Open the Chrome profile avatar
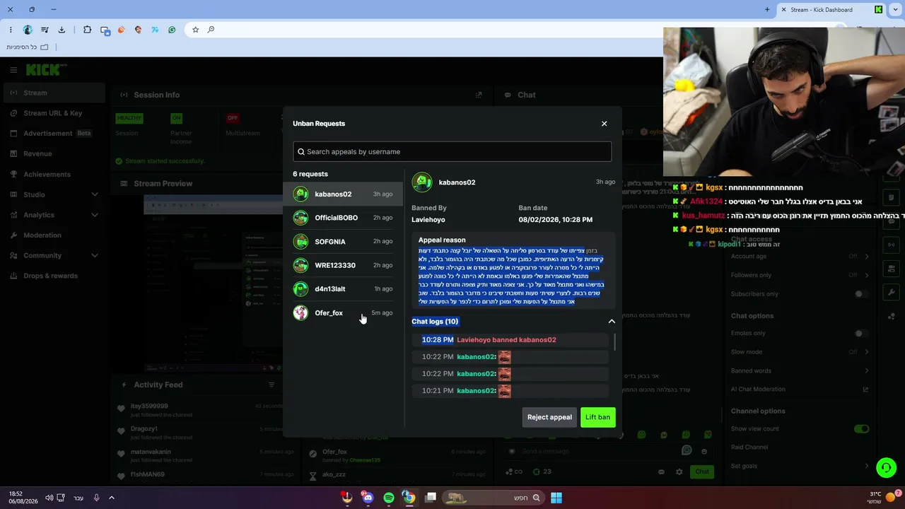 pos(28,30)
